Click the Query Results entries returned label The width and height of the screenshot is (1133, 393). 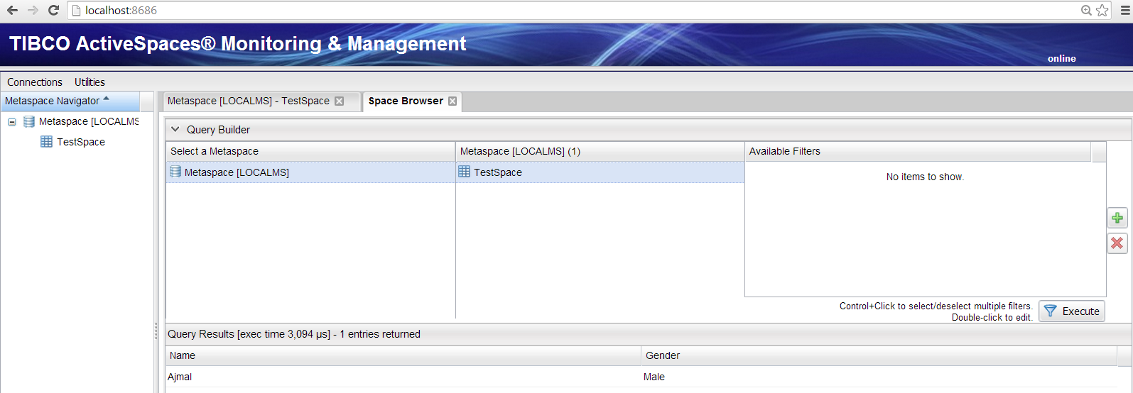pos(294,334)
